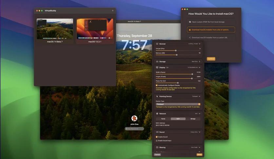
Task: Click the Pixels Per Inch value 144
Action: pyautogui.click(x=199, y=81)
